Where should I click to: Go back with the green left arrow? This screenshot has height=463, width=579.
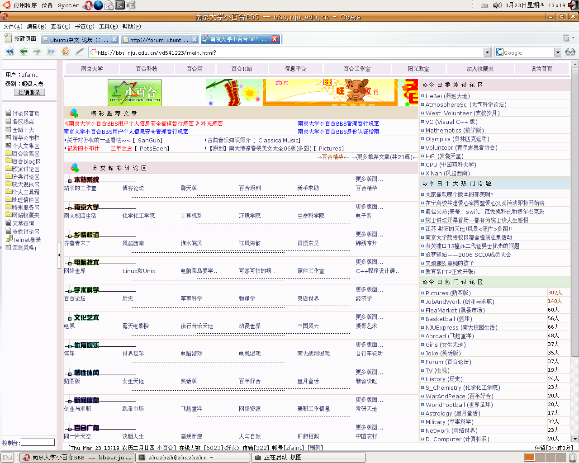24,52
